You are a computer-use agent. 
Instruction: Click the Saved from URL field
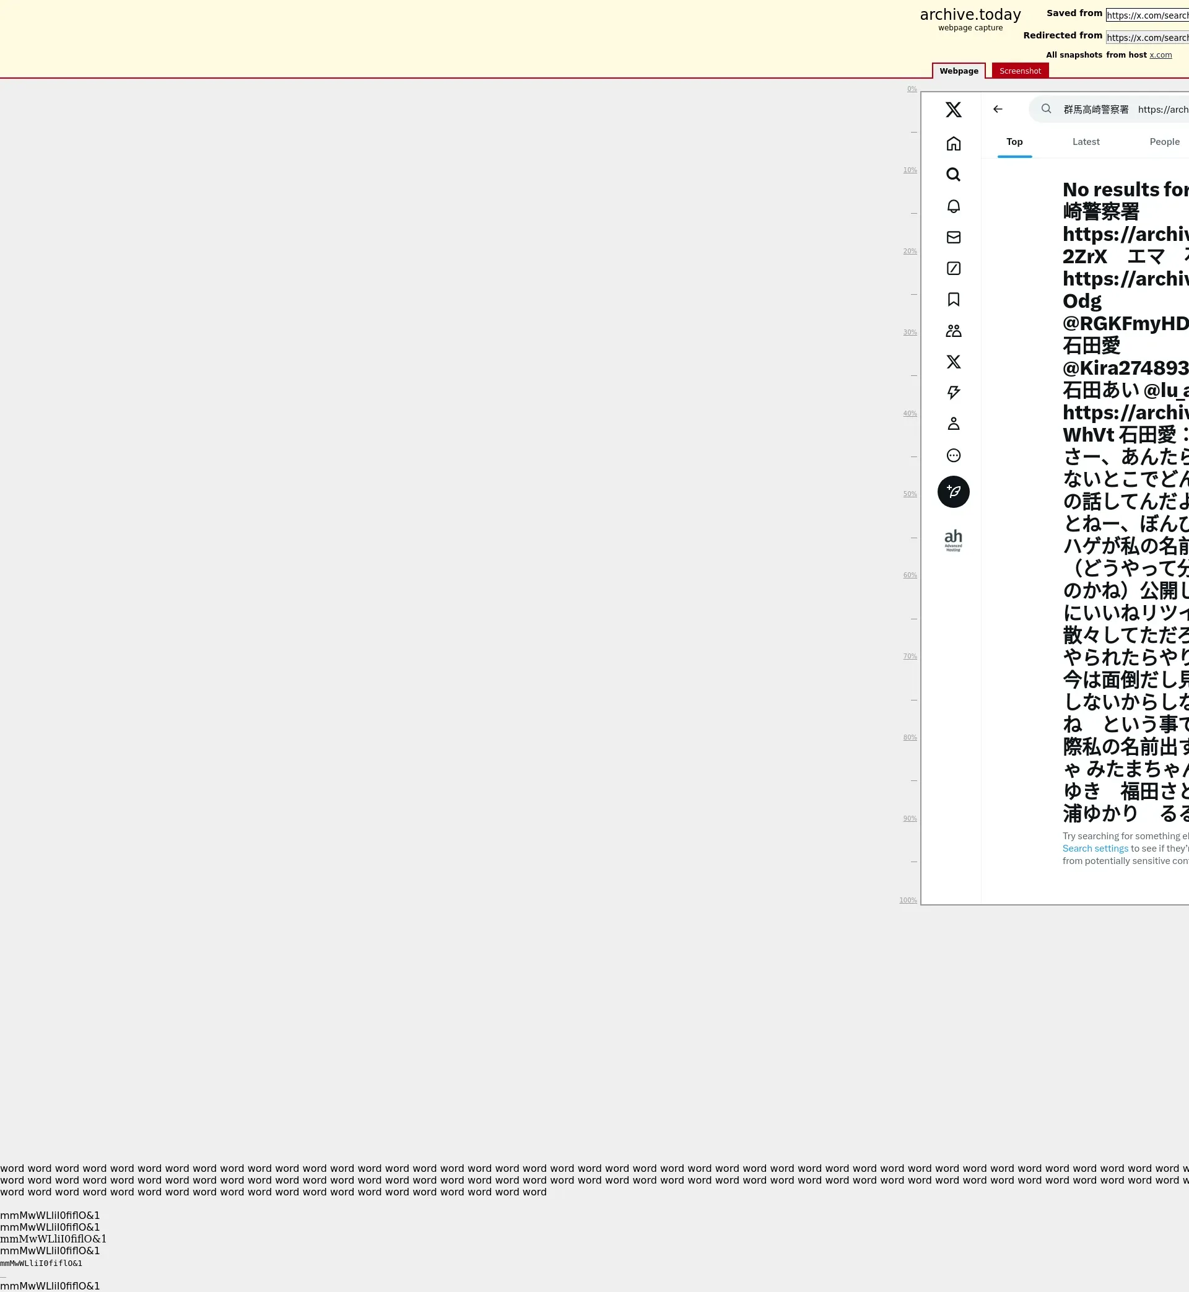[1146, 15]
